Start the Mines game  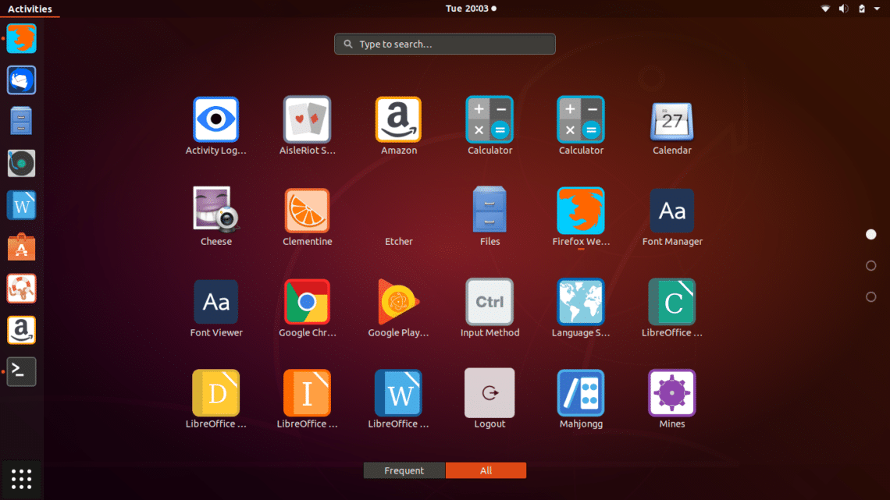click(671, 393)
